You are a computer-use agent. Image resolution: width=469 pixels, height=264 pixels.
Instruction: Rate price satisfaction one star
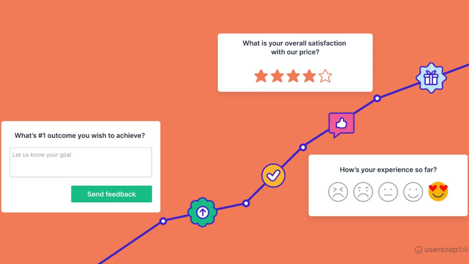261,76
